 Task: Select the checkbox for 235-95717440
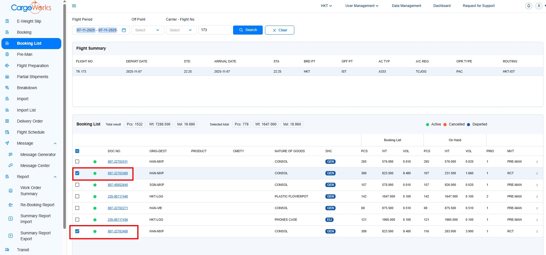click(x=77, y=196)
